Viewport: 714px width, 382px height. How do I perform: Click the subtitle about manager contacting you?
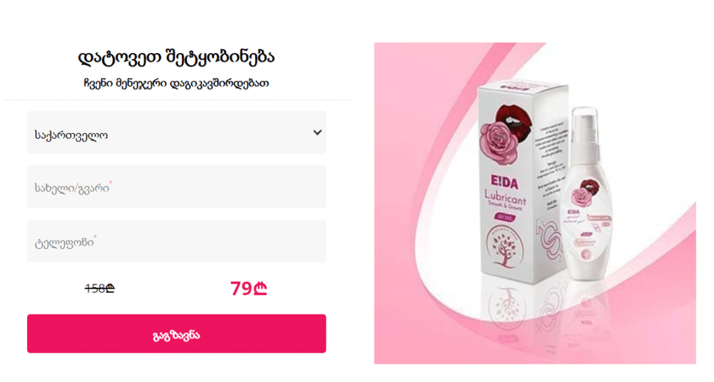click(176, 84)
